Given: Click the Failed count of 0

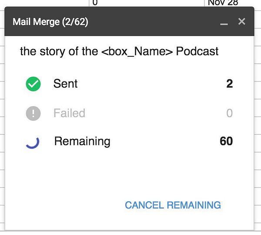Looking at the screenshot, I should (229, 113).
